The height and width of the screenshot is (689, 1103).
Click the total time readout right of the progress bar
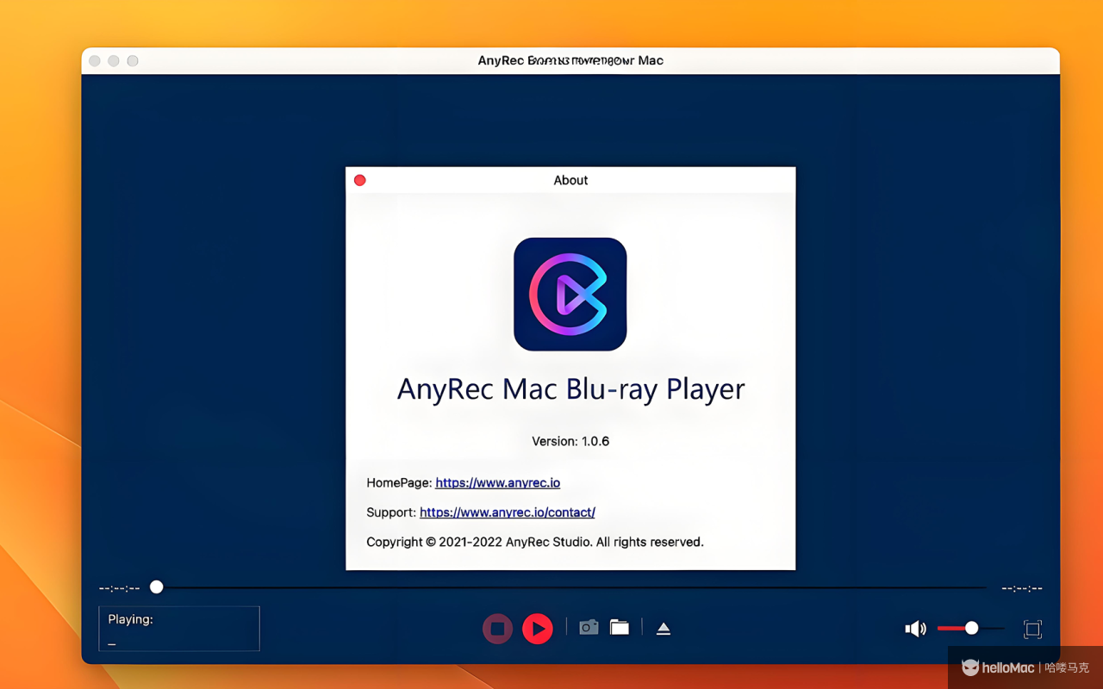1022,588
